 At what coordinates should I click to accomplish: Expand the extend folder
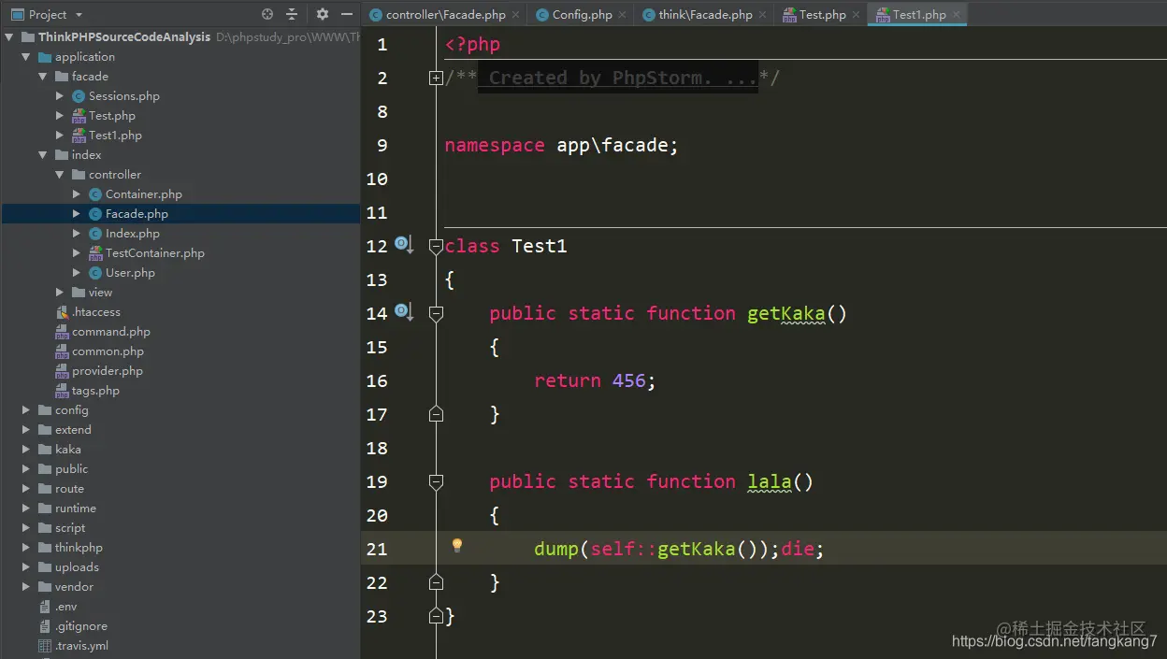(x=26, y=430)
